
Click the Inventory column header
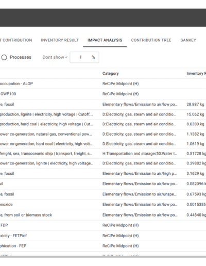196,73
